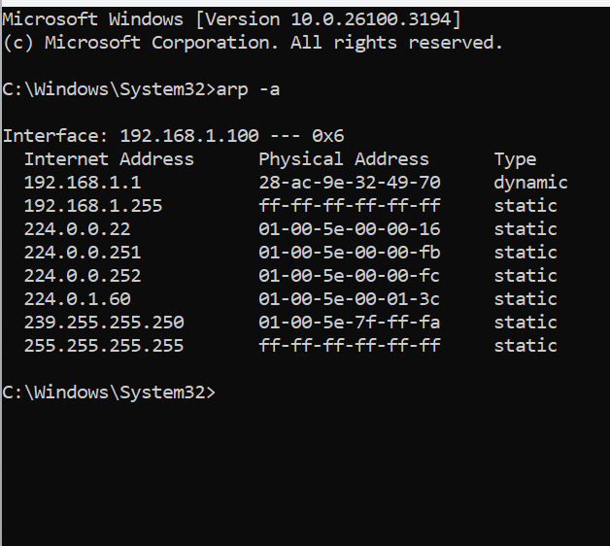
Task: Click the 'arp -a' command text
Action: (248, 90)
